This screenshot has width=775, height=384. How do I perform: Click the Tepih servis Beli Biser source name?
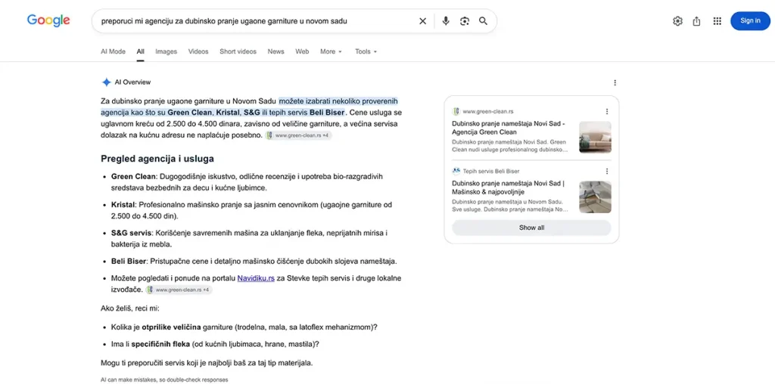click(491, 172)
